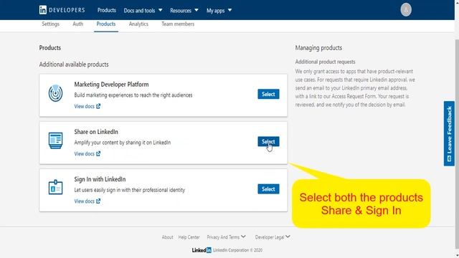Click the Share on LinkedIn title
459x258 pixels.
pyautogui.click(x=96, y=132)
